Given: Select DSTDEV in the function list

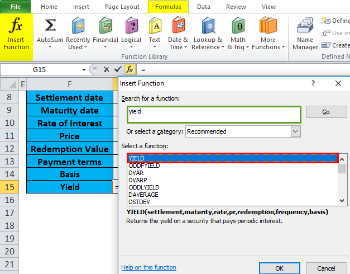Looking at the screenshot, I should coord(233,202).
